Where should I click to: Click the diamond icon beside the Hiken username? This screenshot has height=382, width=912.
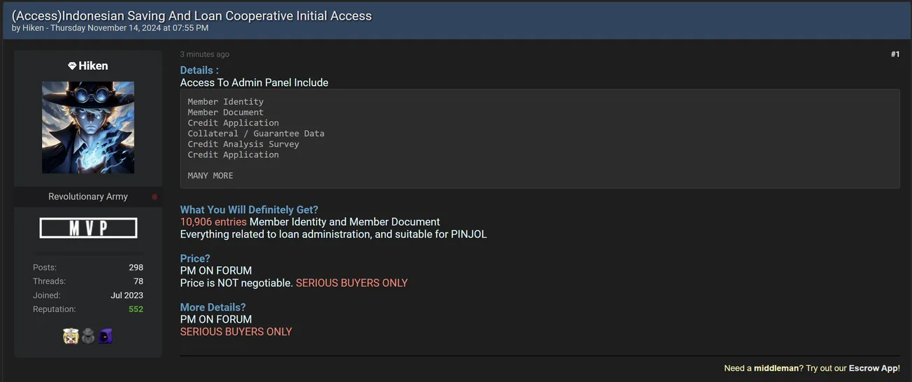(x=72, y=66)
